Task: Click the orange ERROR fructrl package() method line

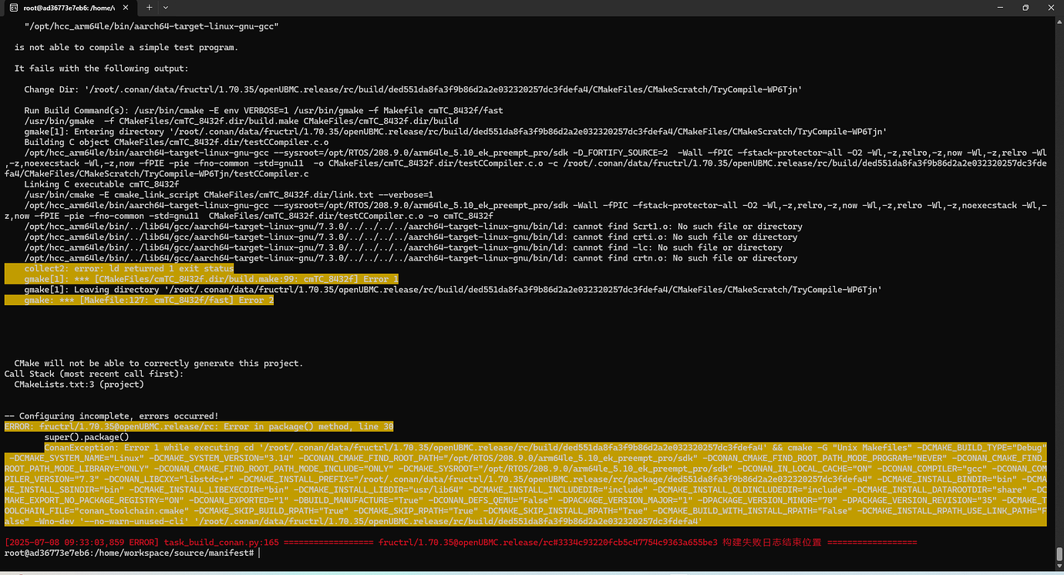Action: pos(199,426)
